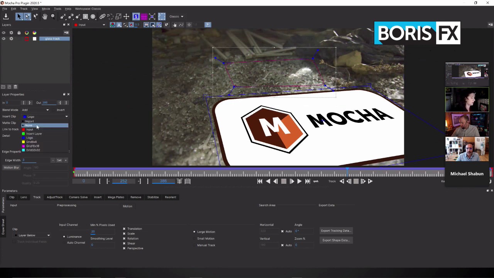
Task: Select the Manual Track radio button
Action: point(194,245)
